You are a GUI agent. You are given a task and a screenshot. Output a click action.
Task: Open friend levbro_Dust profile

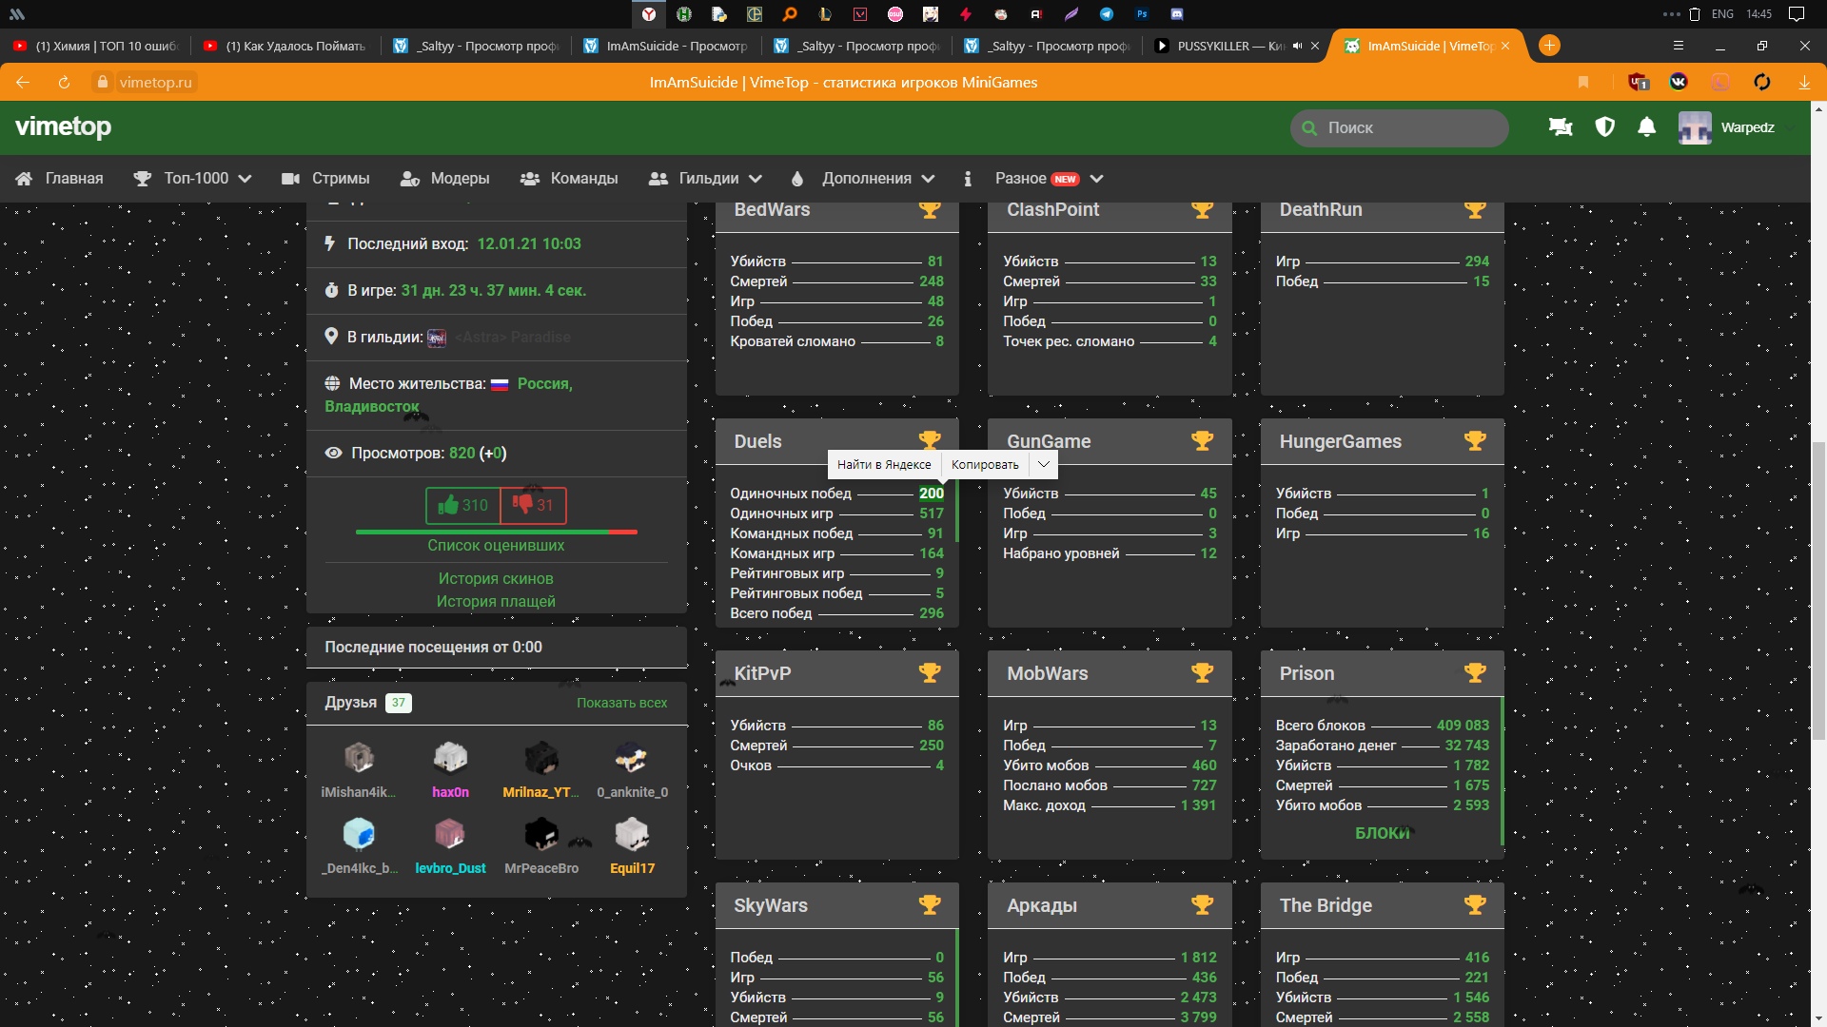click(450, 846)
